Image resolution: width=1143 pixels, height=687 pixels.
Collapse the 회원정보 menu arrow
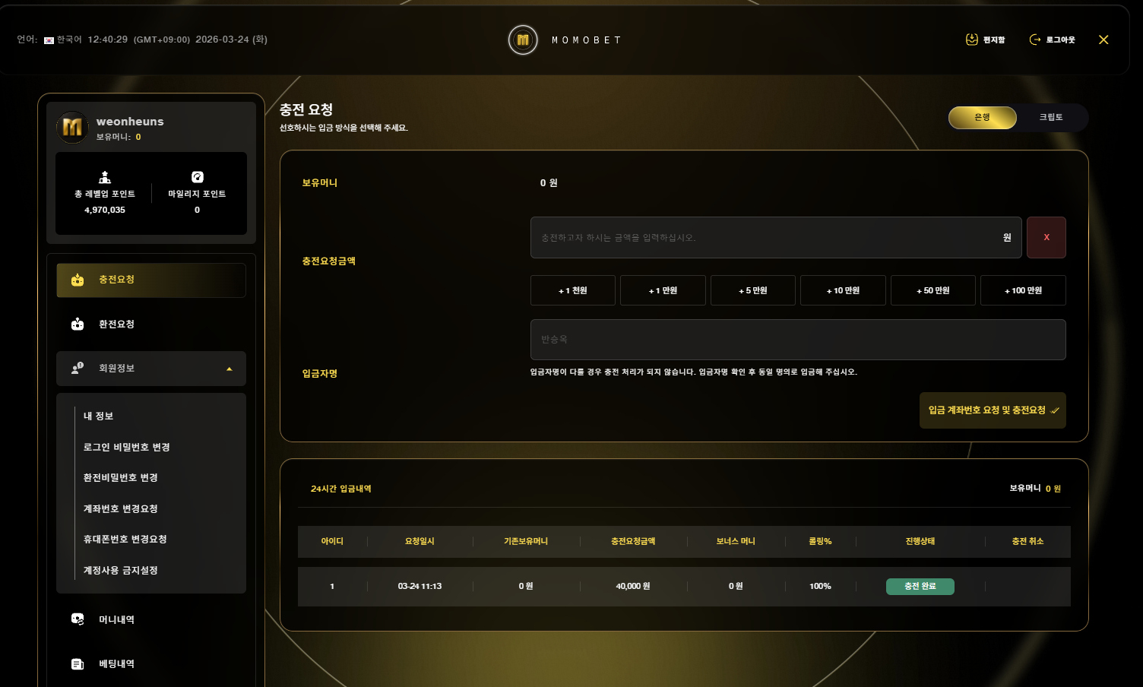(x=230, y=369)
